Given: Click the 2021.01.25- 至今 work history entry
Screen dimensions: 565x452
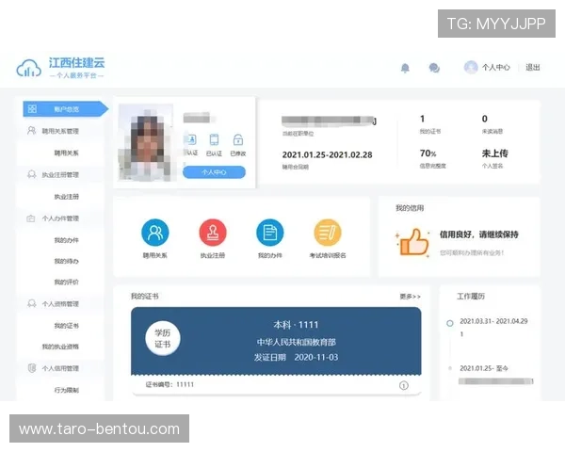Looking at the screenshot, I should [484, 368].
